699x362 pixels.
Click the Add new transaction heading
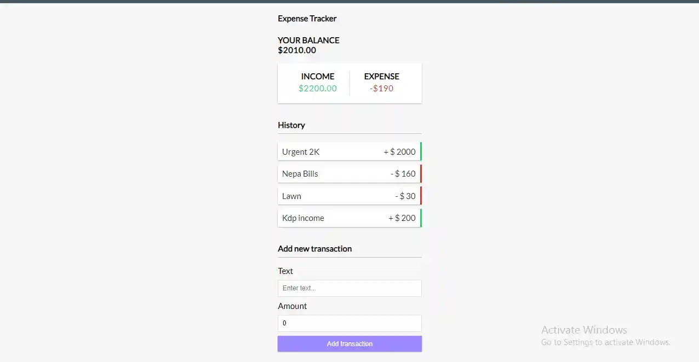pyautogui.click(x=315, y=249)
